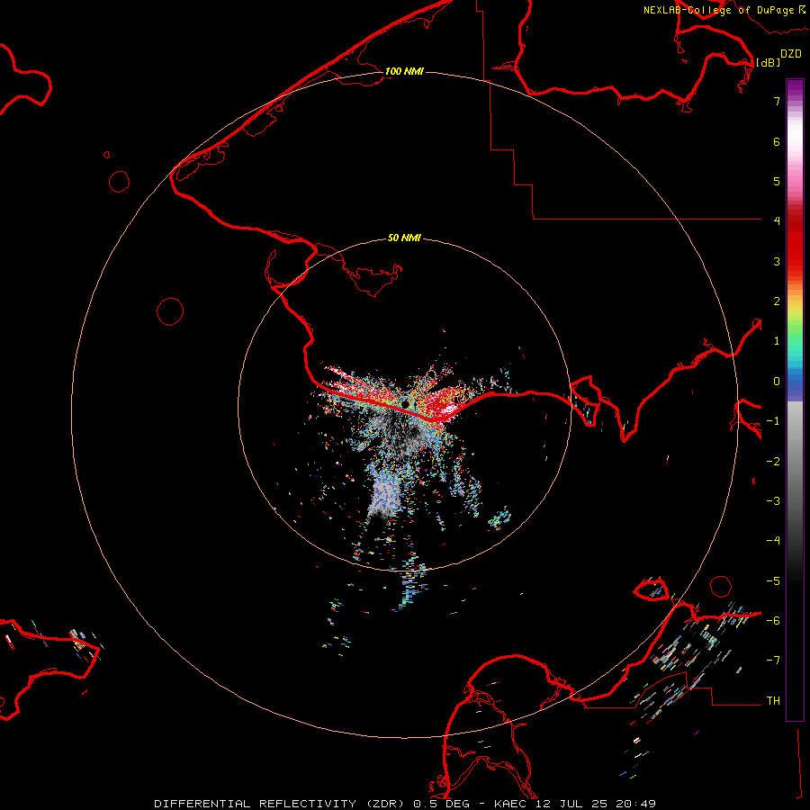The width and height of the screenshot is (810, 810).
Task: Click the "-1" value on the color scale
Action: [x=773, y=421]
